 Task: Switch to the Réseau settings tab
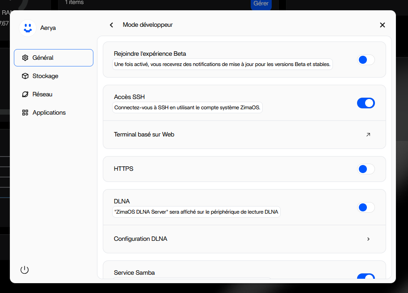point(42,94)
